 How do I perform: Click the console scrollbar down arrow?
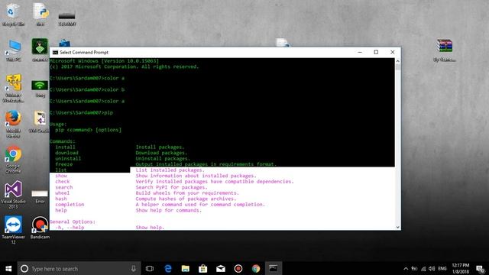pyautogui.click(x=397, y=227)
